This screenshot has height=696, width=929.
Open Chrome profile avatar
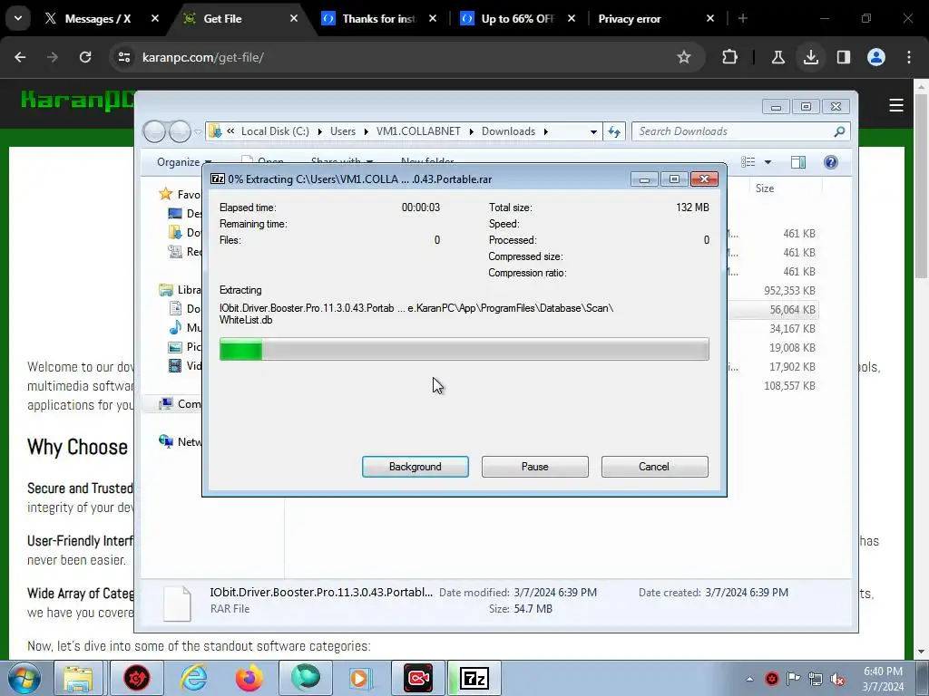[x=875, y=57]
